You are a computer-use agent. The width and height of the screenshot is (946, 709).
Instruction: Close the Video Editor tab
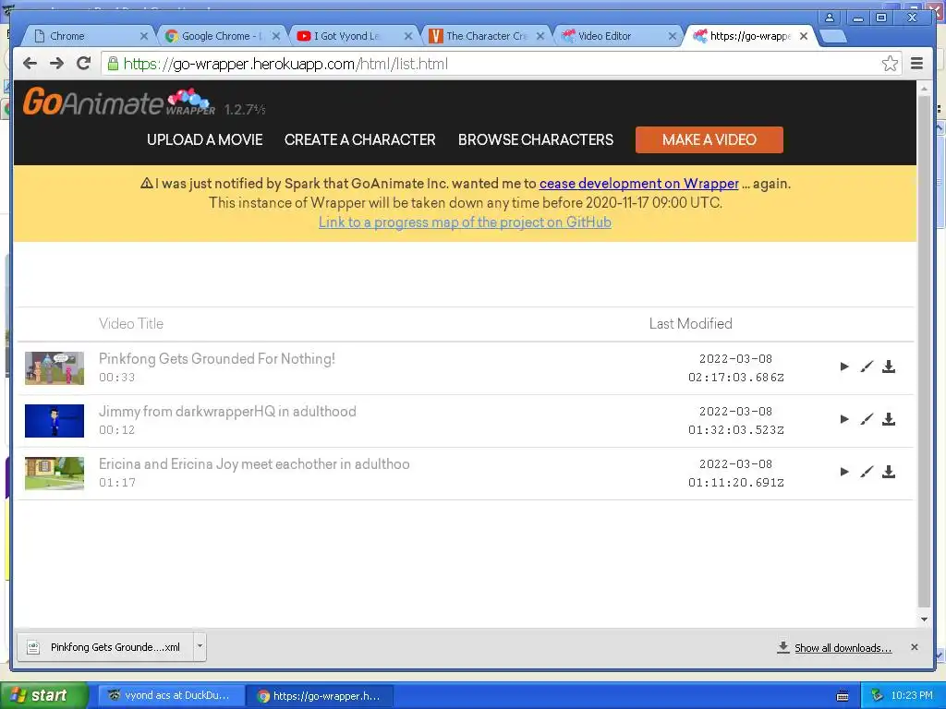pyautogui.click(x=673, y=36)
